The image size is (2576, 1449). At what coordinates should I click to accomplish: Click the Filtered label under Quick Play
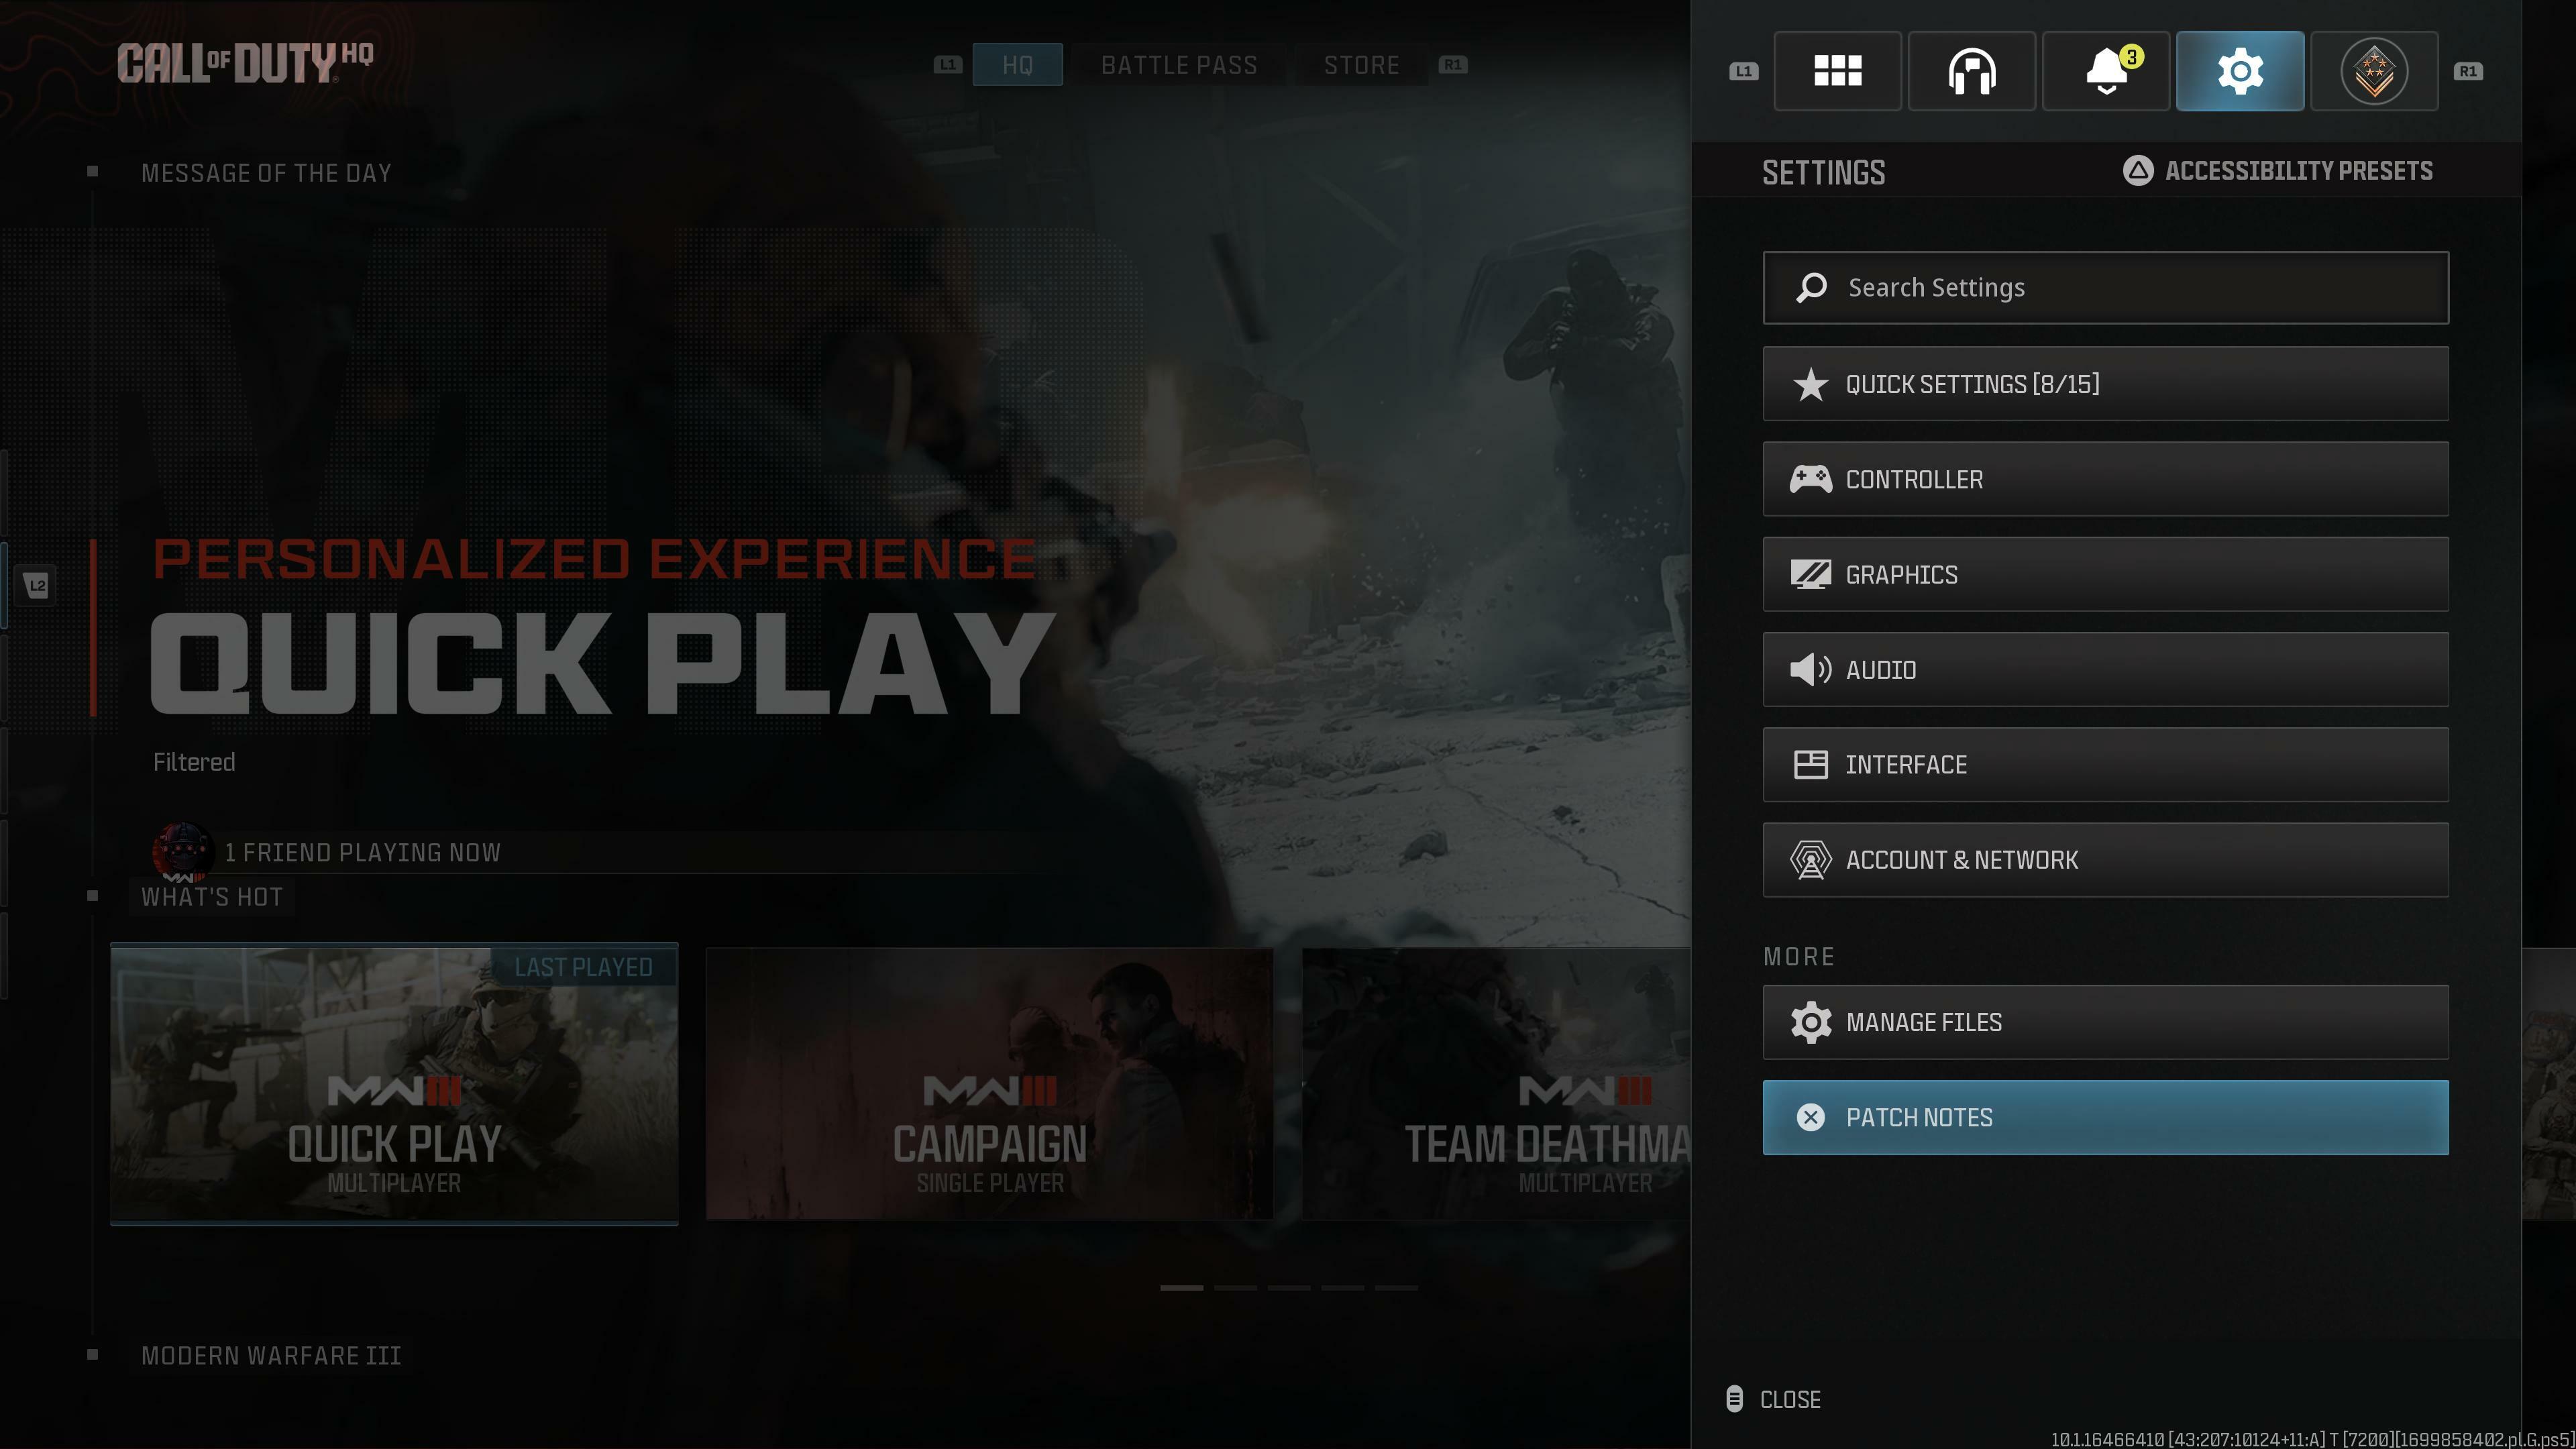point(194,762)
